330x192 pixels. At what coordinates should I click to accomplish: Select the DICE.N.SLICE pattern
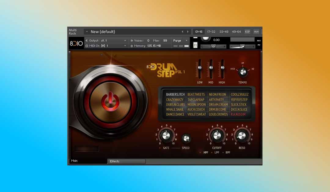click(239, 109)
